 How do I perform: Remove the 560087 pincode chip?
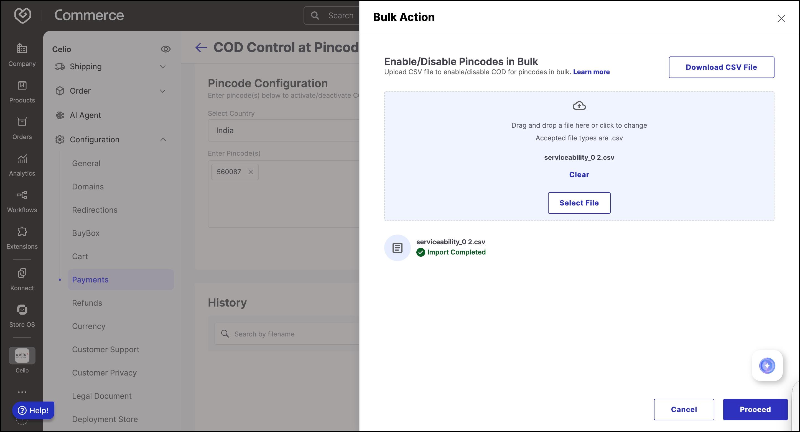[x=251, y=172]
